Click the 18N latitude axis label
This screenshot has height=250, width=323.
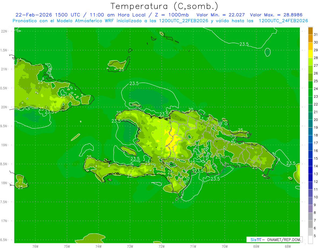(4, 183)
